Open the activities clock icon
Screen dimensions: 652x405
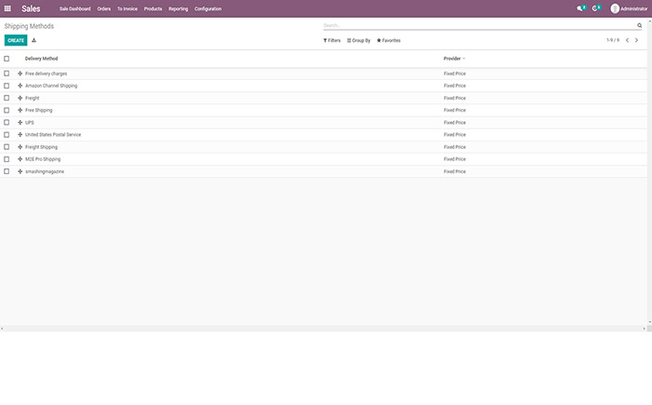click(x=596, y=8)
